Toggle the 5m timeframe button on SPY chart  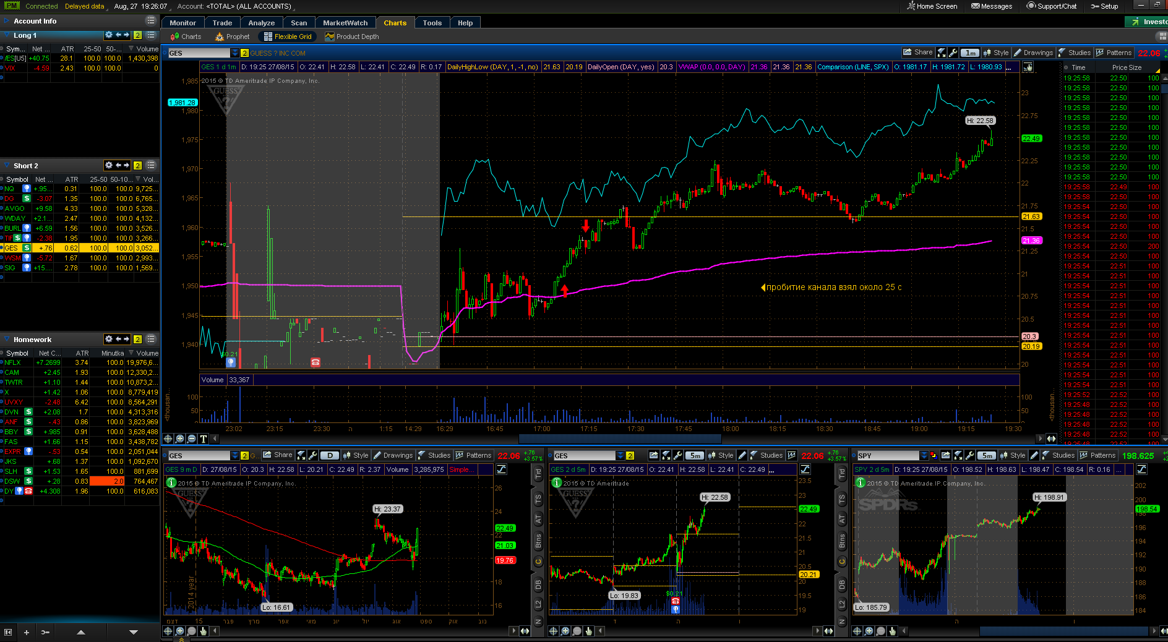986,455
